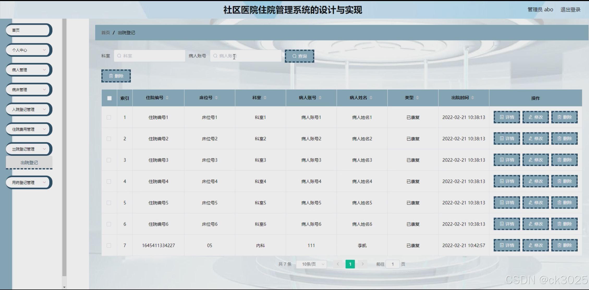The image size is (589, 290).
Task: Check the select-all checkbox in table header
Action: point(109,98)
